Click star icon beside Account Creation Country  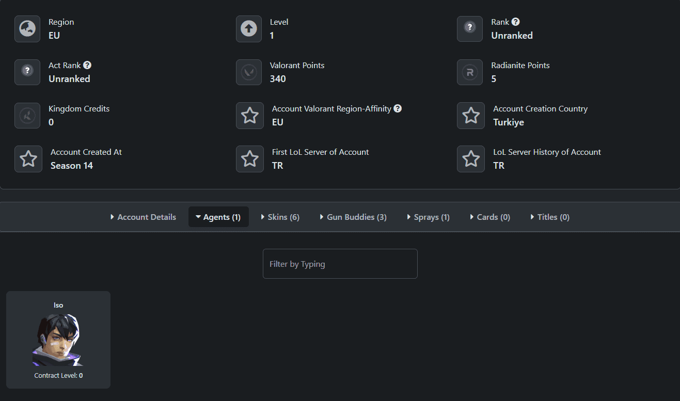pyautogui.click(x=471, y=116)
